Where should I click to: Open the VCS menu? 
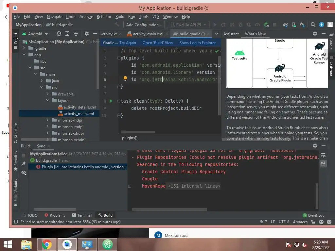click(156, 17)
